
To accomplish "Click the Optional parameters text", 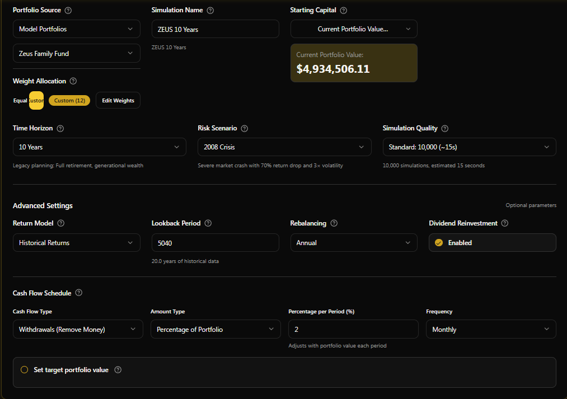I will point(531,205).
